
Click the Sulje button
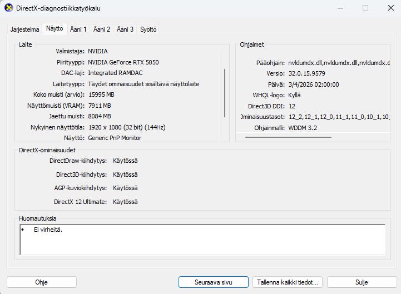pos(362,282)
